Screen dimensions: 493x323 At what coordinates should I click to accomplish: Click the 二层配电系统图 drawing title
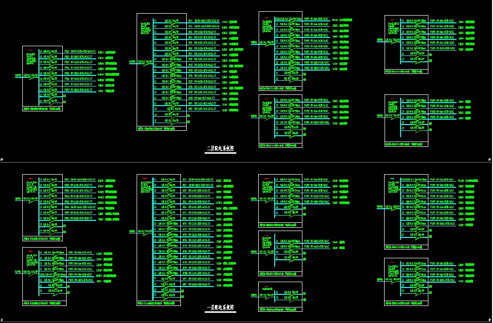tap(220, 148)
